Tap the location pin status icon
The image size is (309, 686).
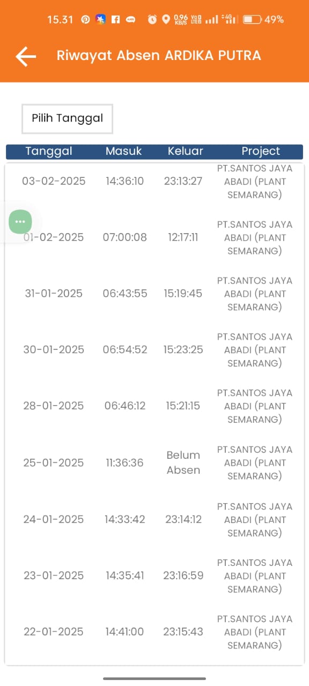[x=166, y=19]
